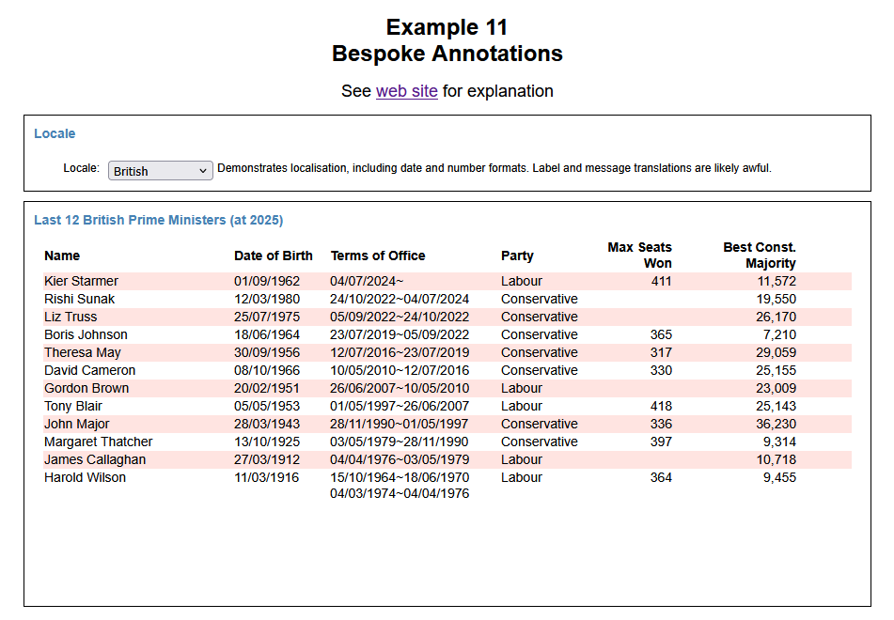Screen dimensions: 894x620
Task: Select the Margaret Thatcher name cell
Action: pos(98,442)
